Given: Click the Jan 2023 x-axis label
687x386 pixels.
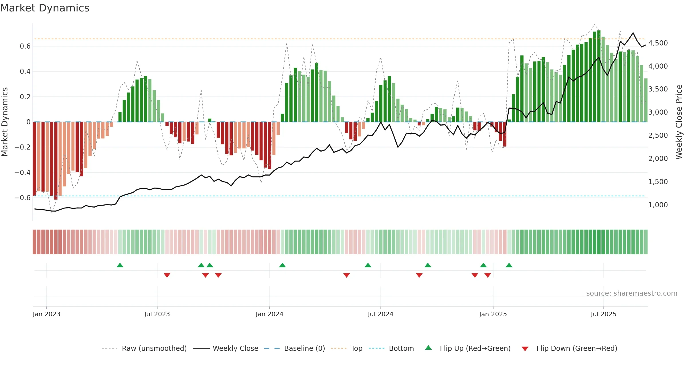Looking at the screenshot, I should (47, 314).
